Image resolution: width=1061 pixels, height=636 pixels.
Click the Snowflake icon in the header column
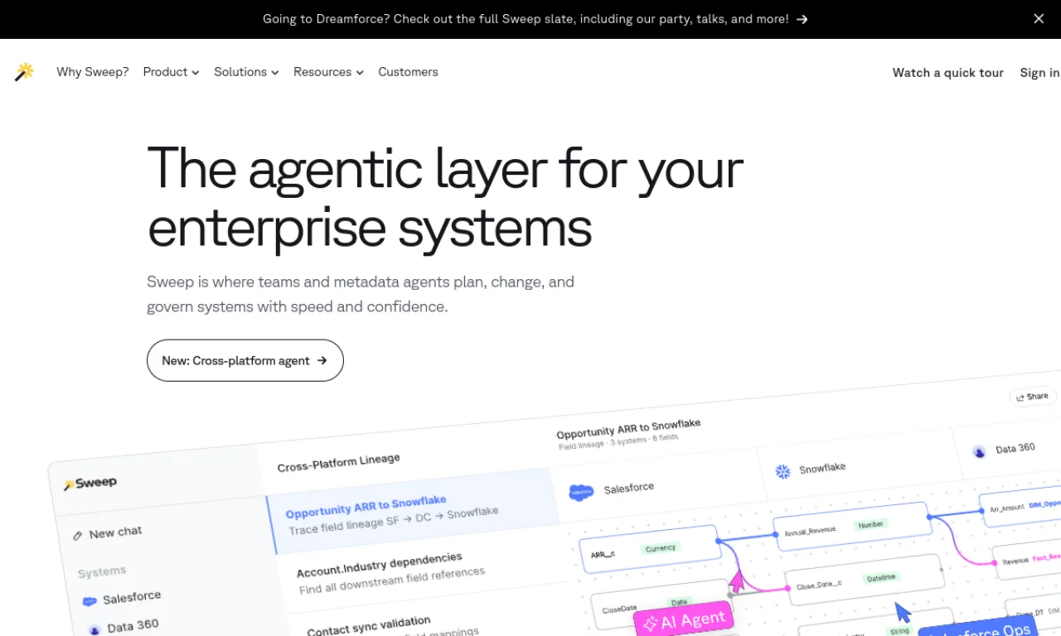(782, 471)
